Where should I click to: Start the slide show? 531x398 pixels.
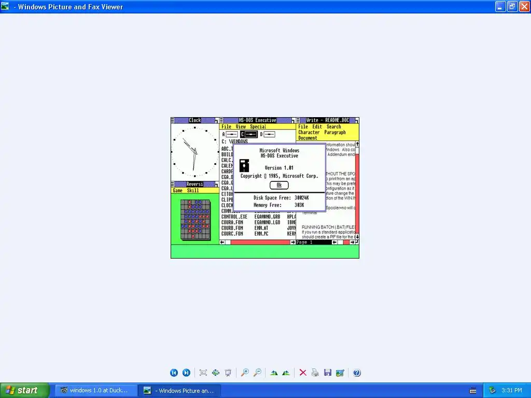[x=228, y=373]
